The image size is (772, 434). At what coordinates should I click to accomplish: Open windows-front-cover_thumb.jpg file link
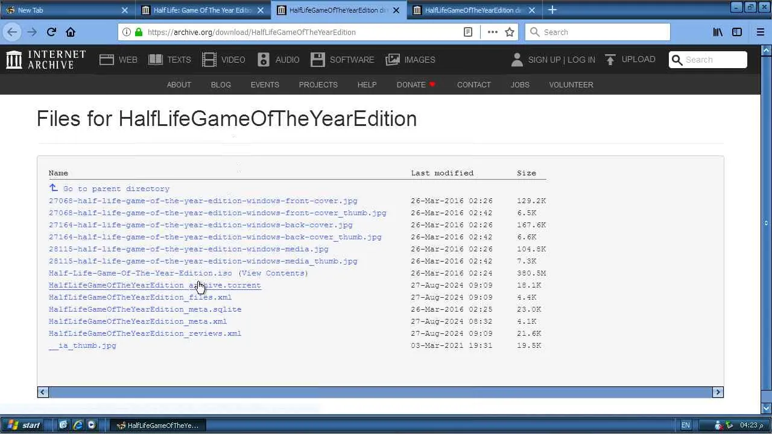coord(218,213)
